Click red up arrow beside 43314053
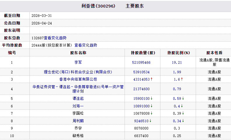 (152, 79)
